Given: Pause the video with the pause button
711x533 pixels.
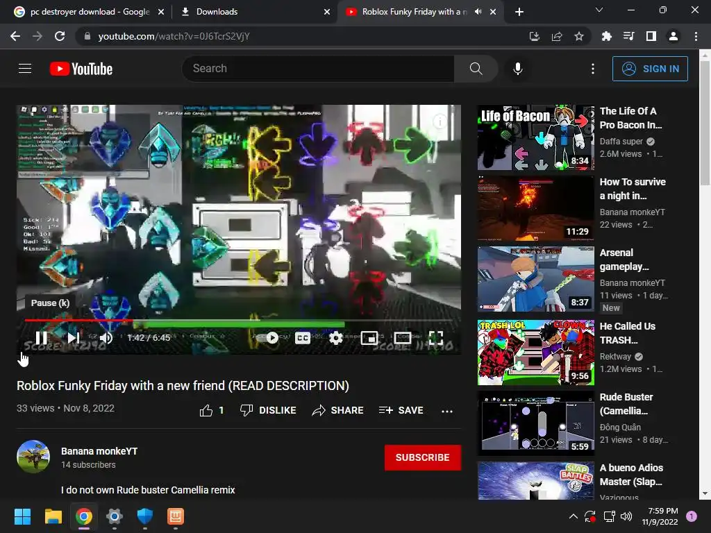Looking at the screenshot, I should pos(41,338).
